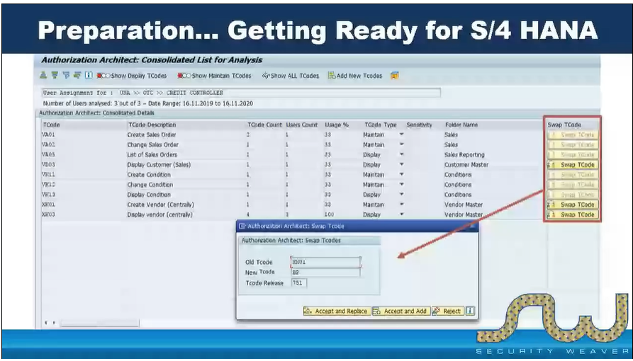The height and width of the screenshot is (361, 633).
Task: Add New Tcodes
Action: [359, 76]
